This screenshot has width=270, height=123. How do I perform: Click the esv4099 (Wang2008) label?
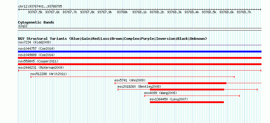[x=160, y=93]
